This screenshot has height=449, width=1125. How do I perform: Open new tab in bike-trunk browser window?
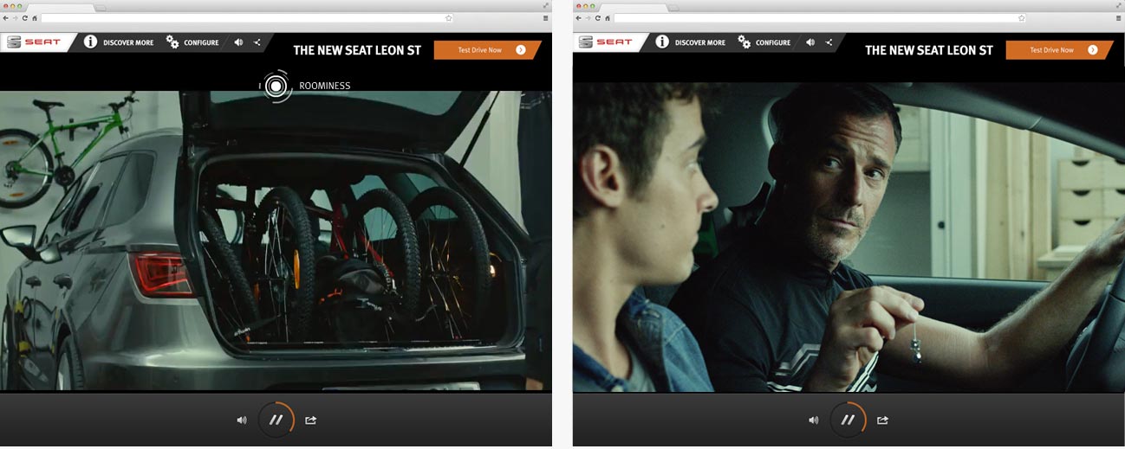(101, 7)
